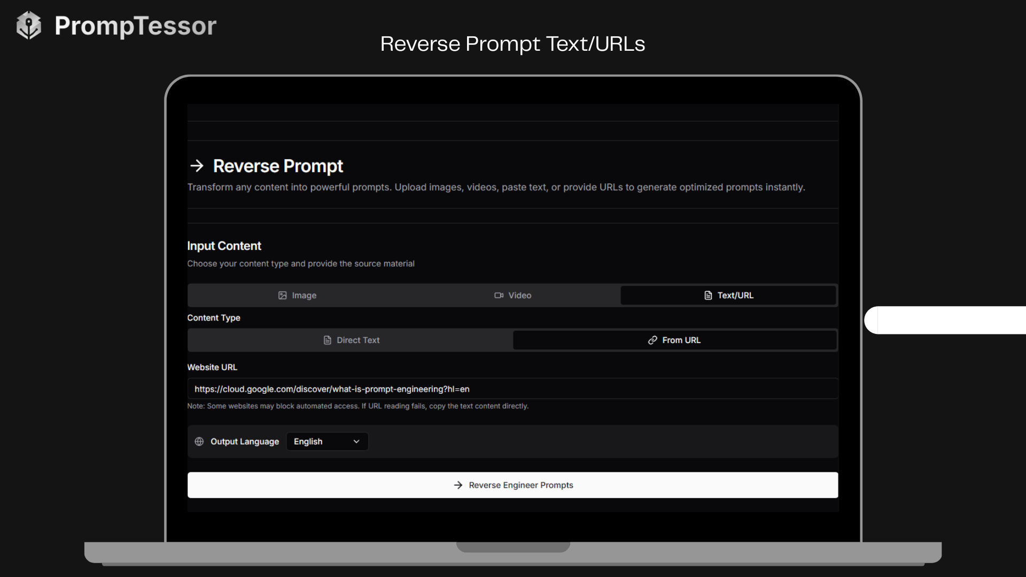Open the English output language dropdown
The width and height of the screenshot is (1026, 577).
[327, 441]
